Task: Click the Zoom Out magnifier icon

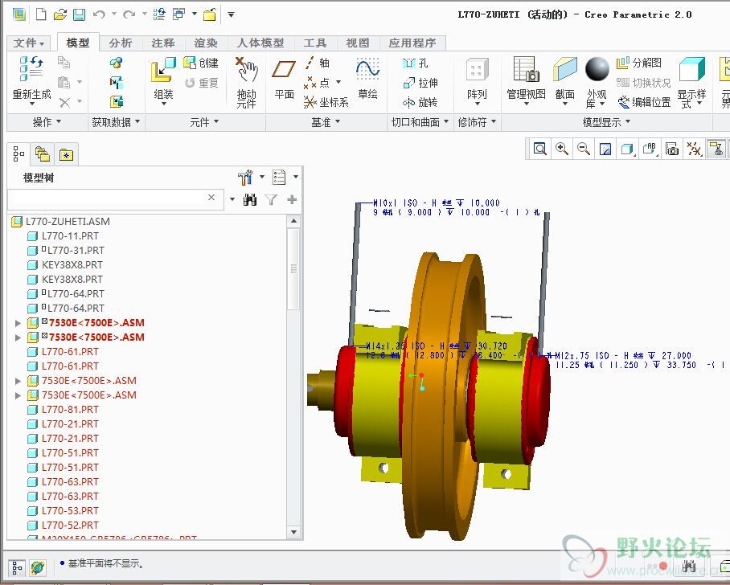Action: point(584,149)
